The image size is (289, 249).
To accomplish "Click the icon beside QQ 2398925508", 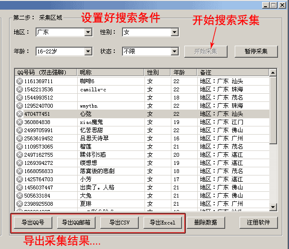I will (20, 204).
